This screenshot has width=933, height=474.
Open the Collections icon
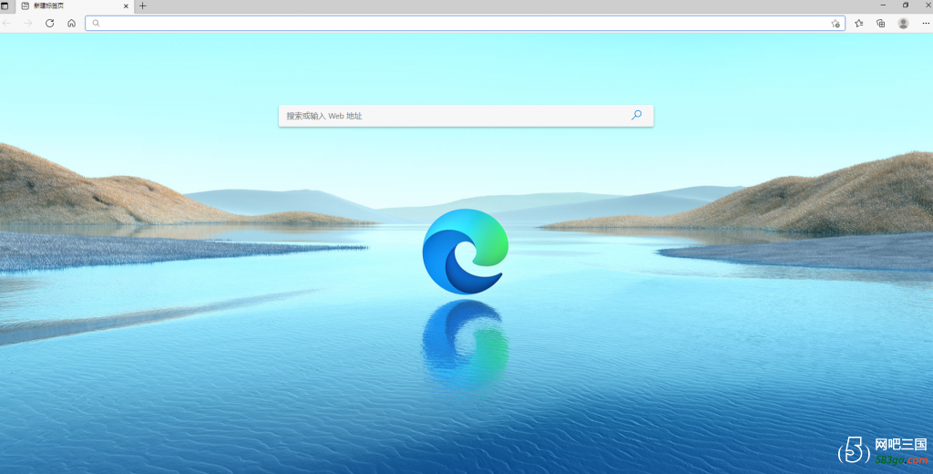(881, 23)
